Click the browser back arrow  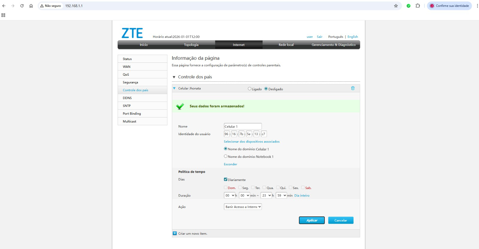[x=4, y=6]
